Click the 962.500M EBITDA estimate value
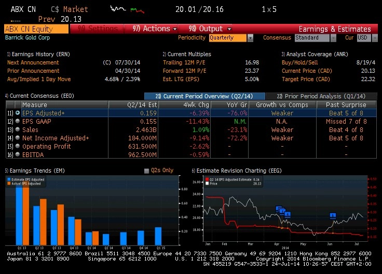382x274 pixels. point(143,154)
